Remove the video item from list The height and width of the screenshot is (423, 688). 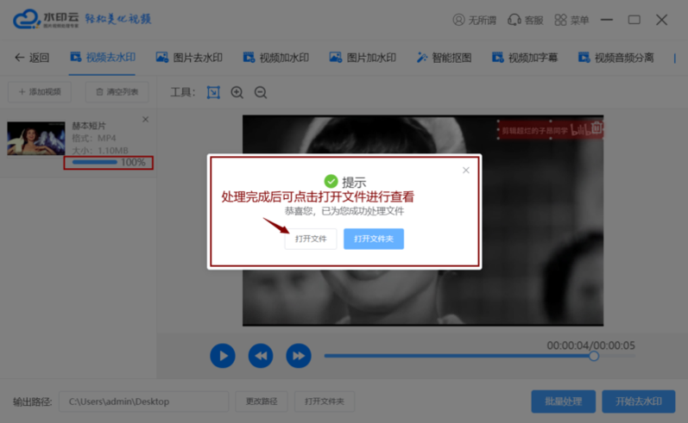[x=145, y=120]
